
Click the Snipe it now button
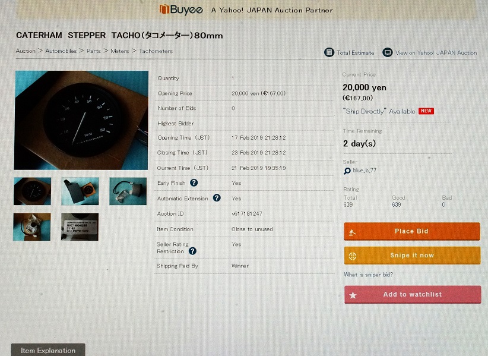click(x=412, y=256)
